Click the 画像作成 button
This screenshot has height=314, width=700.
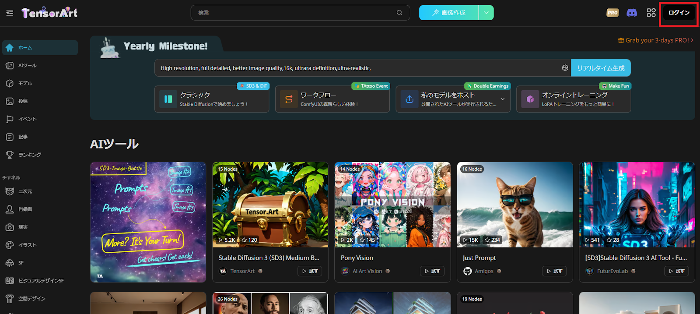coord(449,13)
